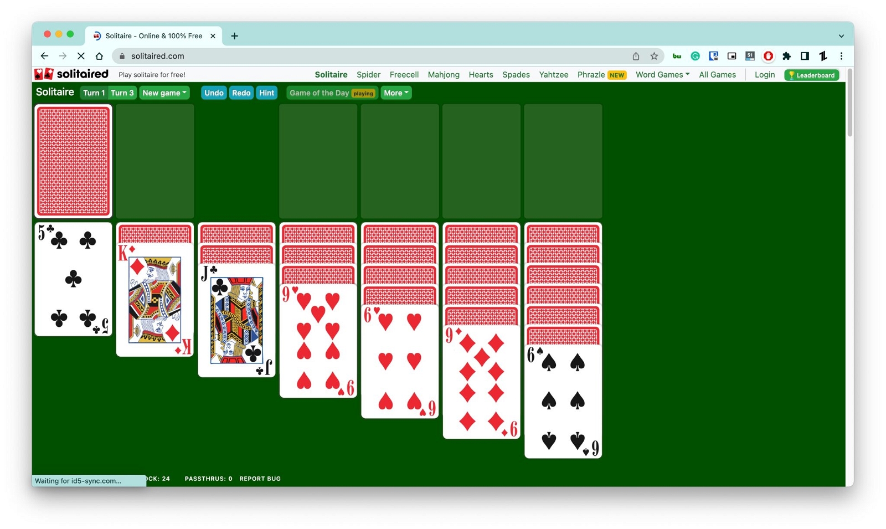Image resolution: width=886 pixels, height=529 pixels.
Task: Click the Jack of clubs card
Action: tap(236, 320)
